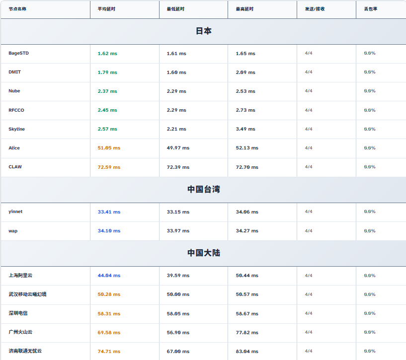Select the 最低延时 column header

click(174, 9)
